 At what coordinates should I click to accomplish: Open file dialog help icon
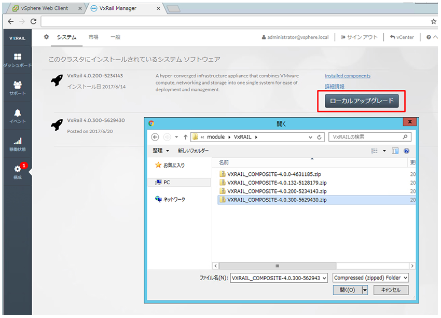point(406,151)
